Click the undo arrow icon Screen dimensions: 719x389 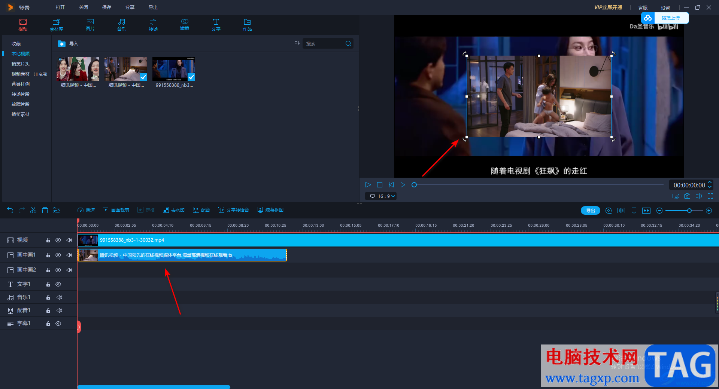point(10,210)
